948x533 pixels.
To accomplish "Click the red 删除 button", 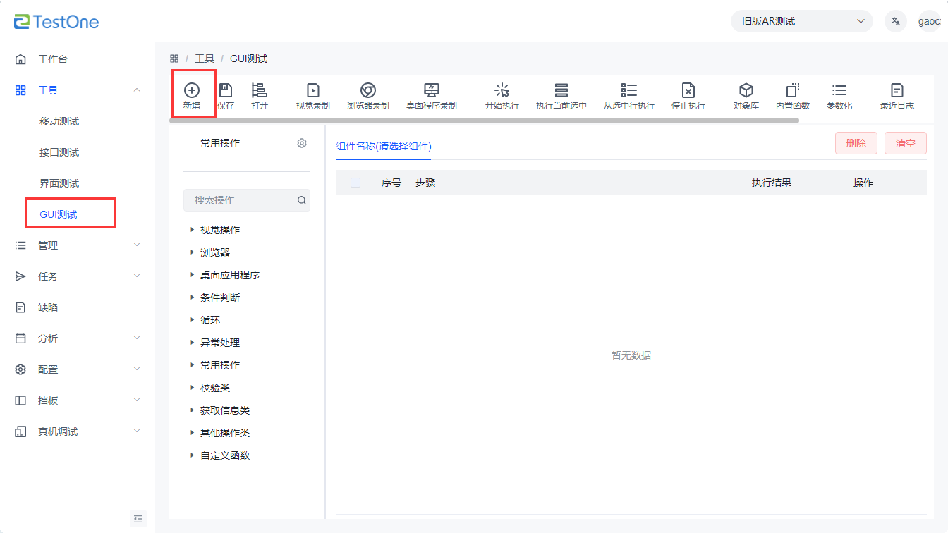I will pos(856,143).
